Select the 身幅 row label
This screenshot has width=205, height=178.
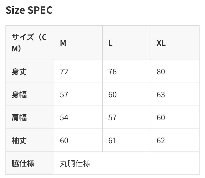(19, 95)
